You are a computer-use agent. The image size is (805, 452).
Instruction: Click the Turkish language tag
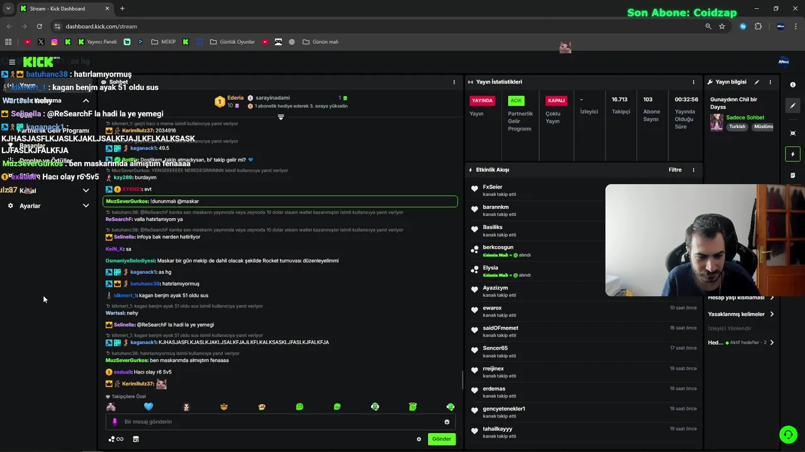(737, 127)
